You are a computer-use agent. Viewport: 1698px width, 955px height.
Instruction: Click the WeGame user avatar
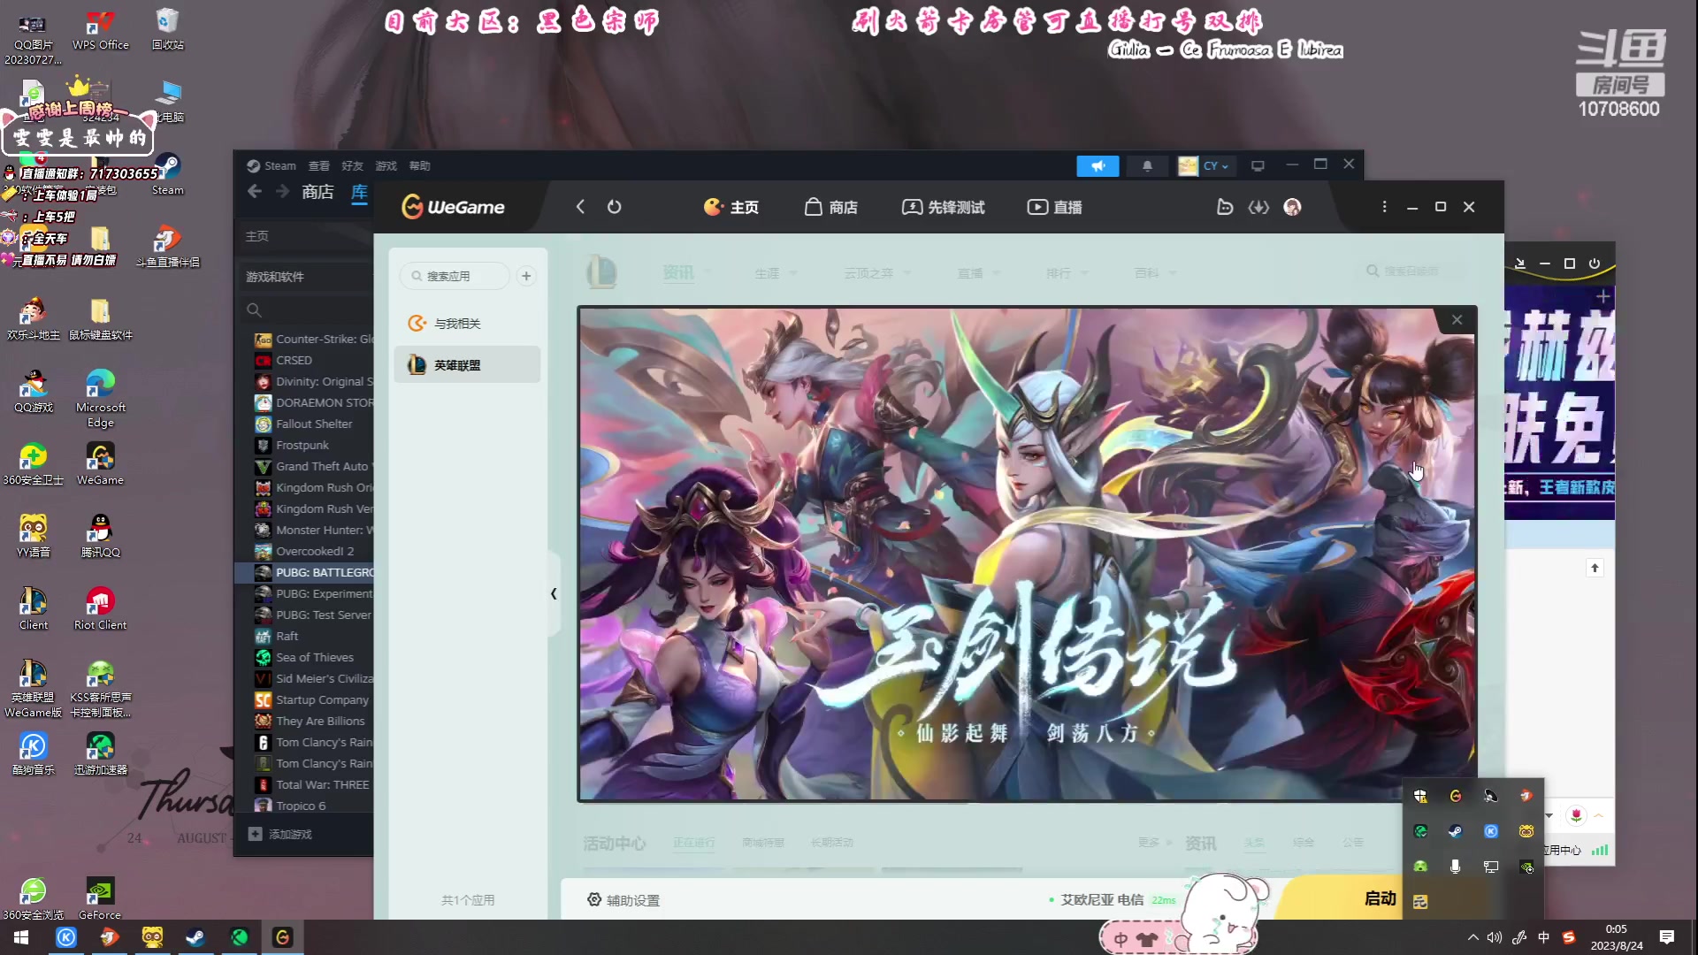point(1292,207)
